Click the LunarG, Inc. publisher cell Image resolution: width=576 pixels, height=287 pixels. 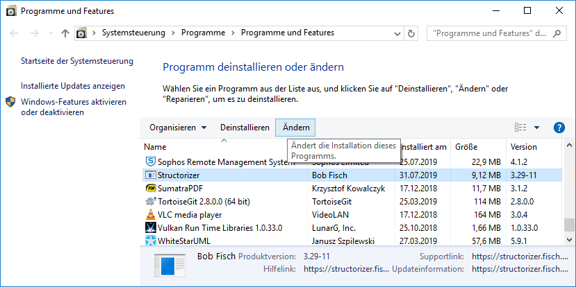(334, 228)
